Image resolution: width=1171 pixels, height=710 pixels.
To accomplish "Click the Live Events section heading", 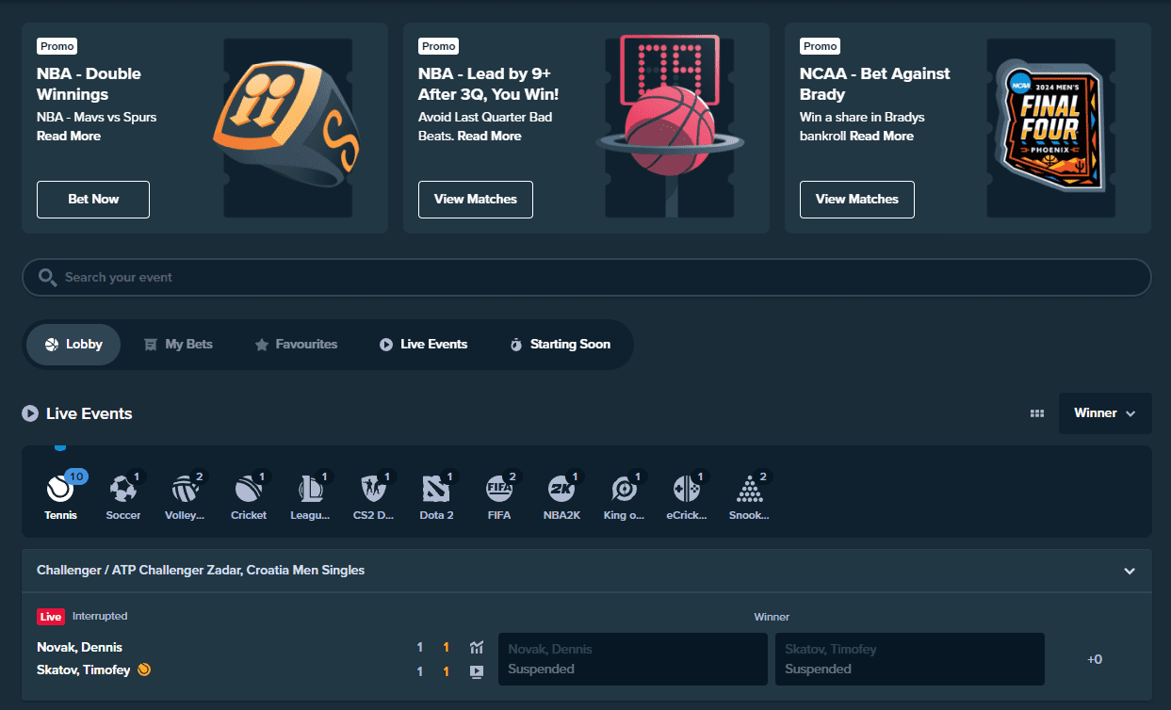I will pos(89,413).
